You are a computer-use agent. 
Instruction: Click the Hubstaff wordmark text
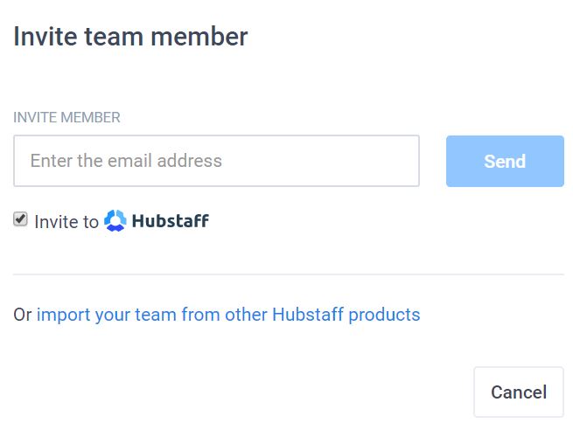[171, 221]
